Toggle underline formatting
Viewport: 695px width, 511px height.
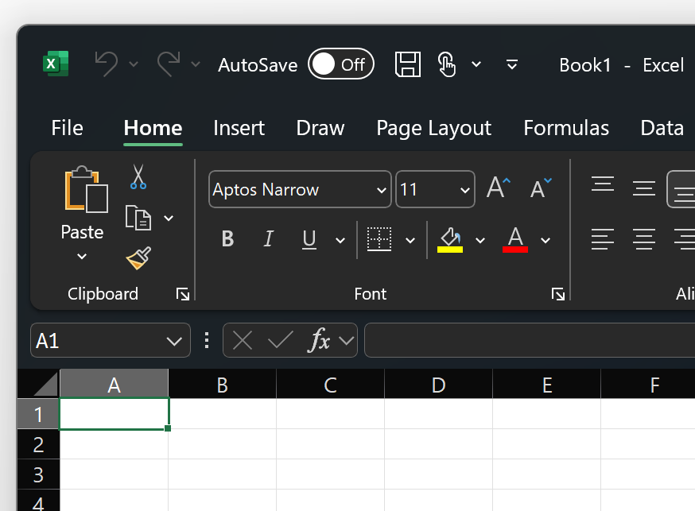tap(309, 238)
